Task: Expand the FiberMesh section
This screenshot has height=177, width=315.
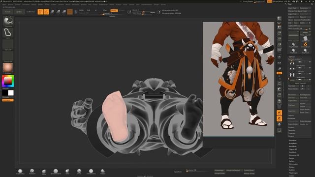Action: [x=292, y=152]
